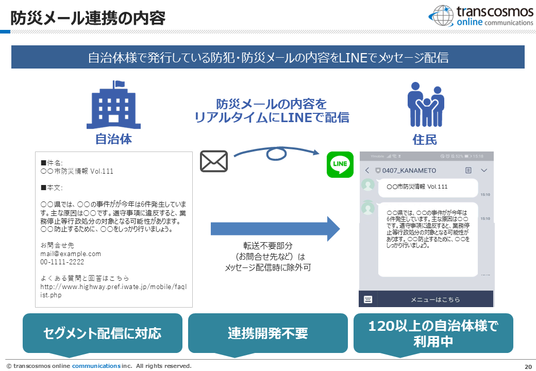Tap the keyboard icon in chat footer
Screen dimensions: 536x371
pos(368,299)
